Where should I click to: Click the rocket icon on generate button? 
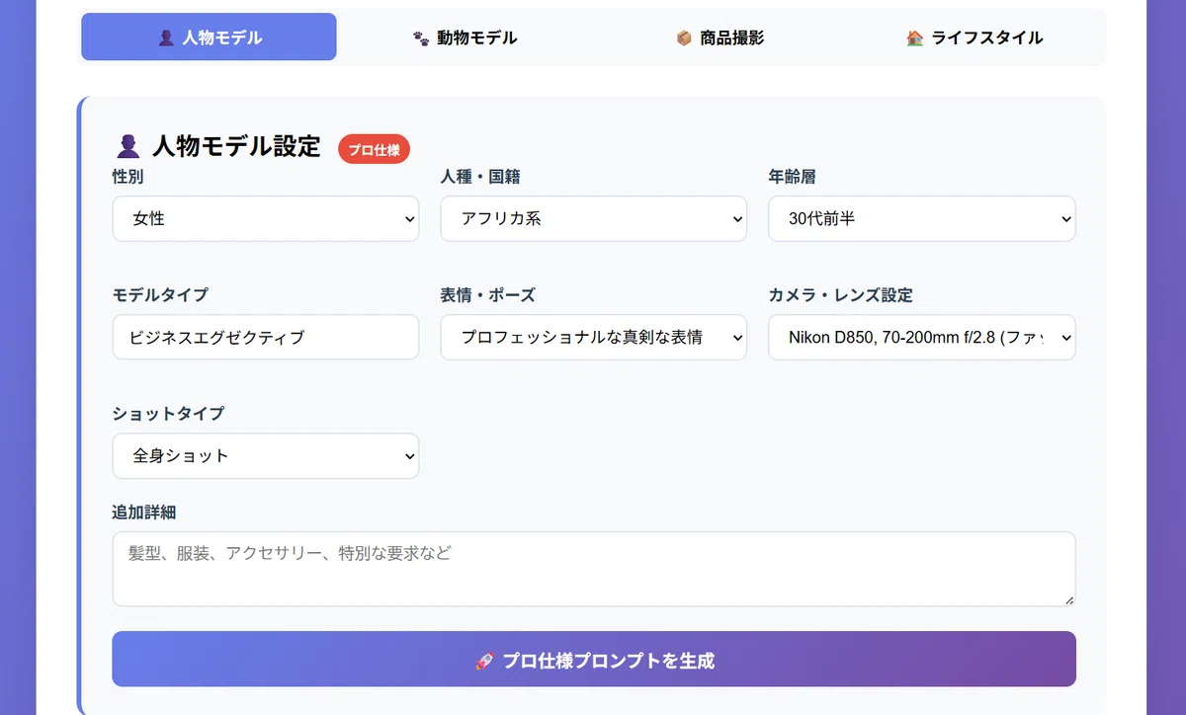pos(484,661)
